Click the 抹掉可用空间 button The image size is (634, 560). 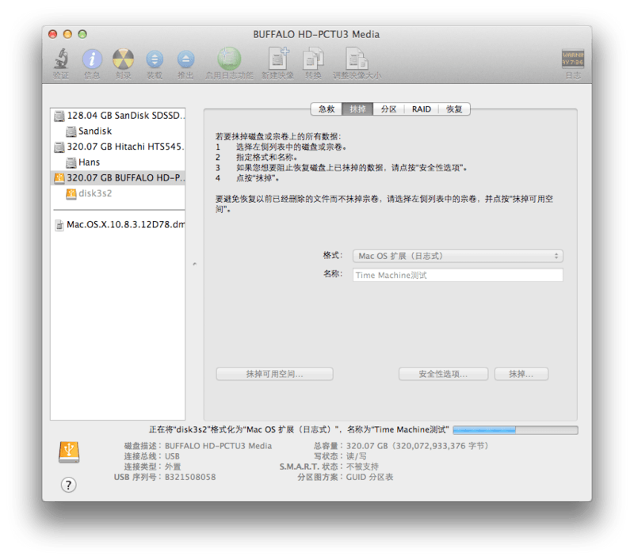click(x=274, y=374)
